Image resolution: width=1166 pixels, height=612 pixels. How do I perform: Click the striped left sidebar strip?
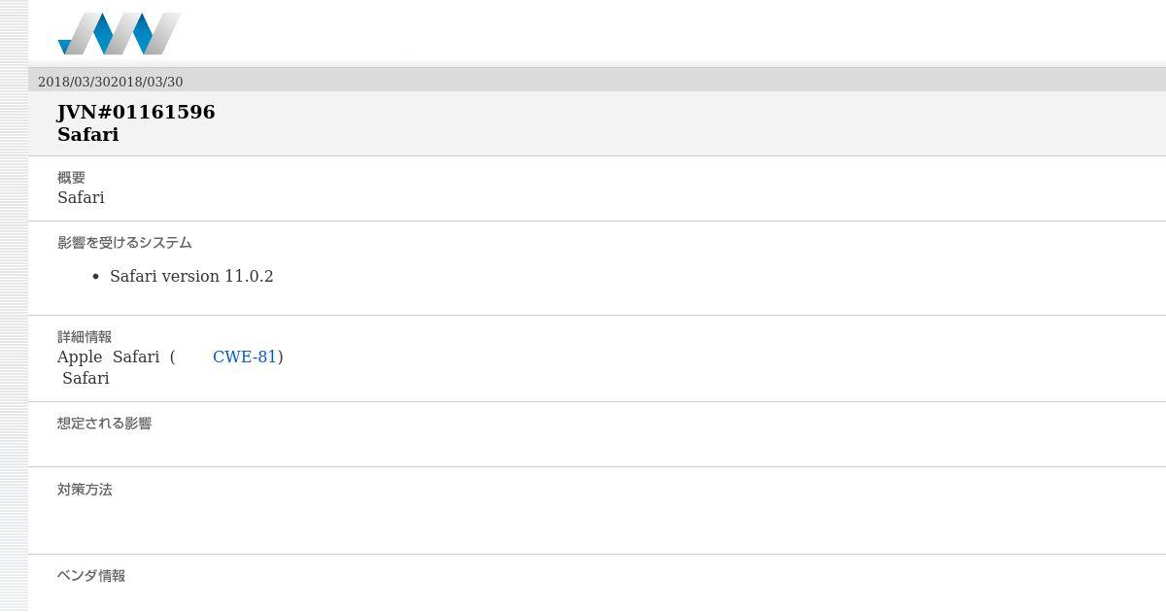[x=14, y=306]
